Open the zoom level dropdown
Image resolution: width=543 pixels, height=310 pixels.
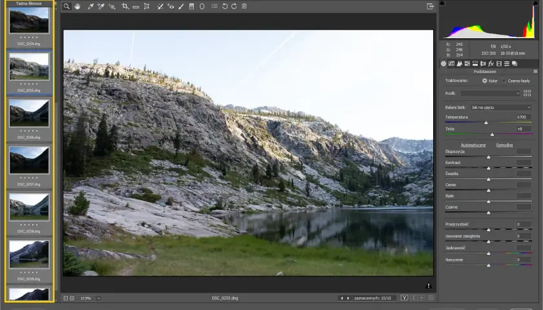coord(90,298)
